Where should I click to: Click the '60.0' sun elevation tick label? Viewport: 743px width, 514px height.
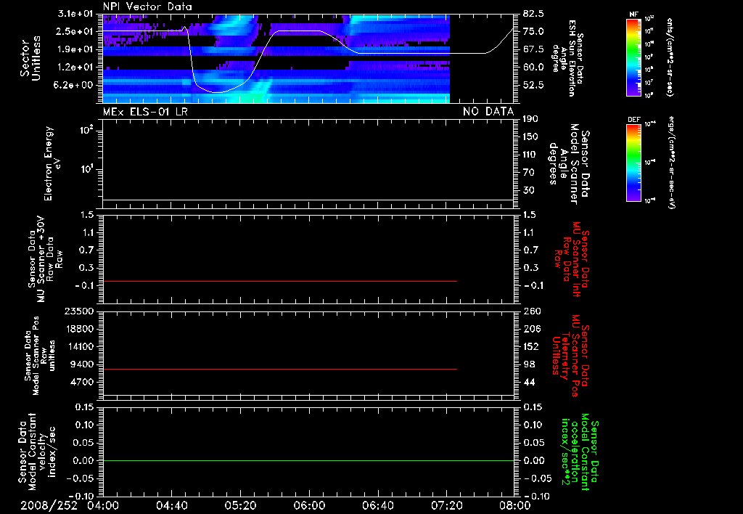pos(533,68)
